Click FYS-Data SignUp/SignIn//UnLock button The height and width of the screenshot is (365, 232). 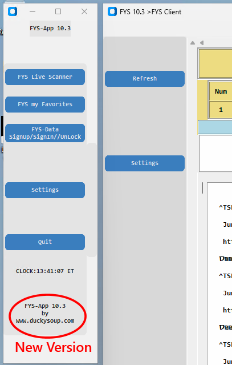coord(45,133)
